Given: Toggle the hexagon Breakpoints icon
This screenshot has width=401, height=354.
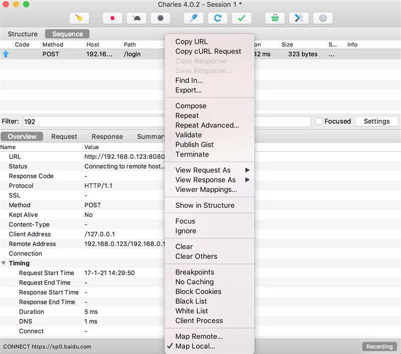Looking at the screenshot, I should (x=160, y=18).
